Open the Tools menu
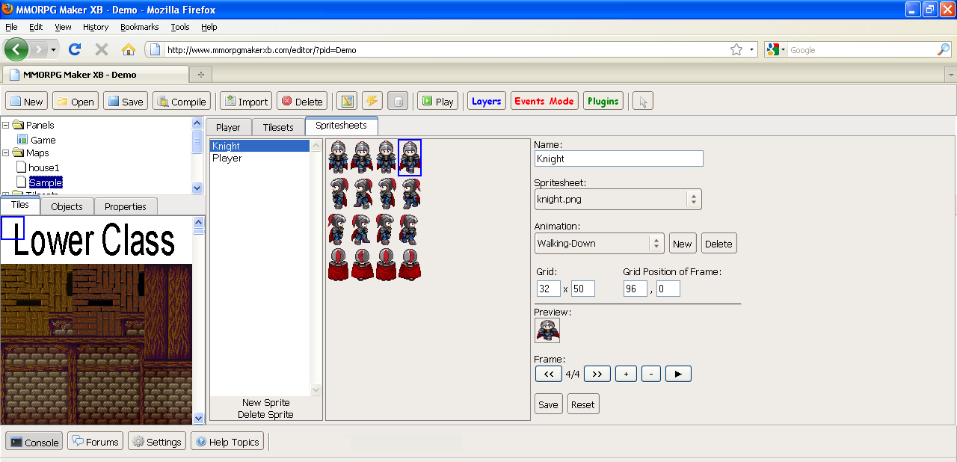This screenshot has width=957, height=462. pos(179,27)
